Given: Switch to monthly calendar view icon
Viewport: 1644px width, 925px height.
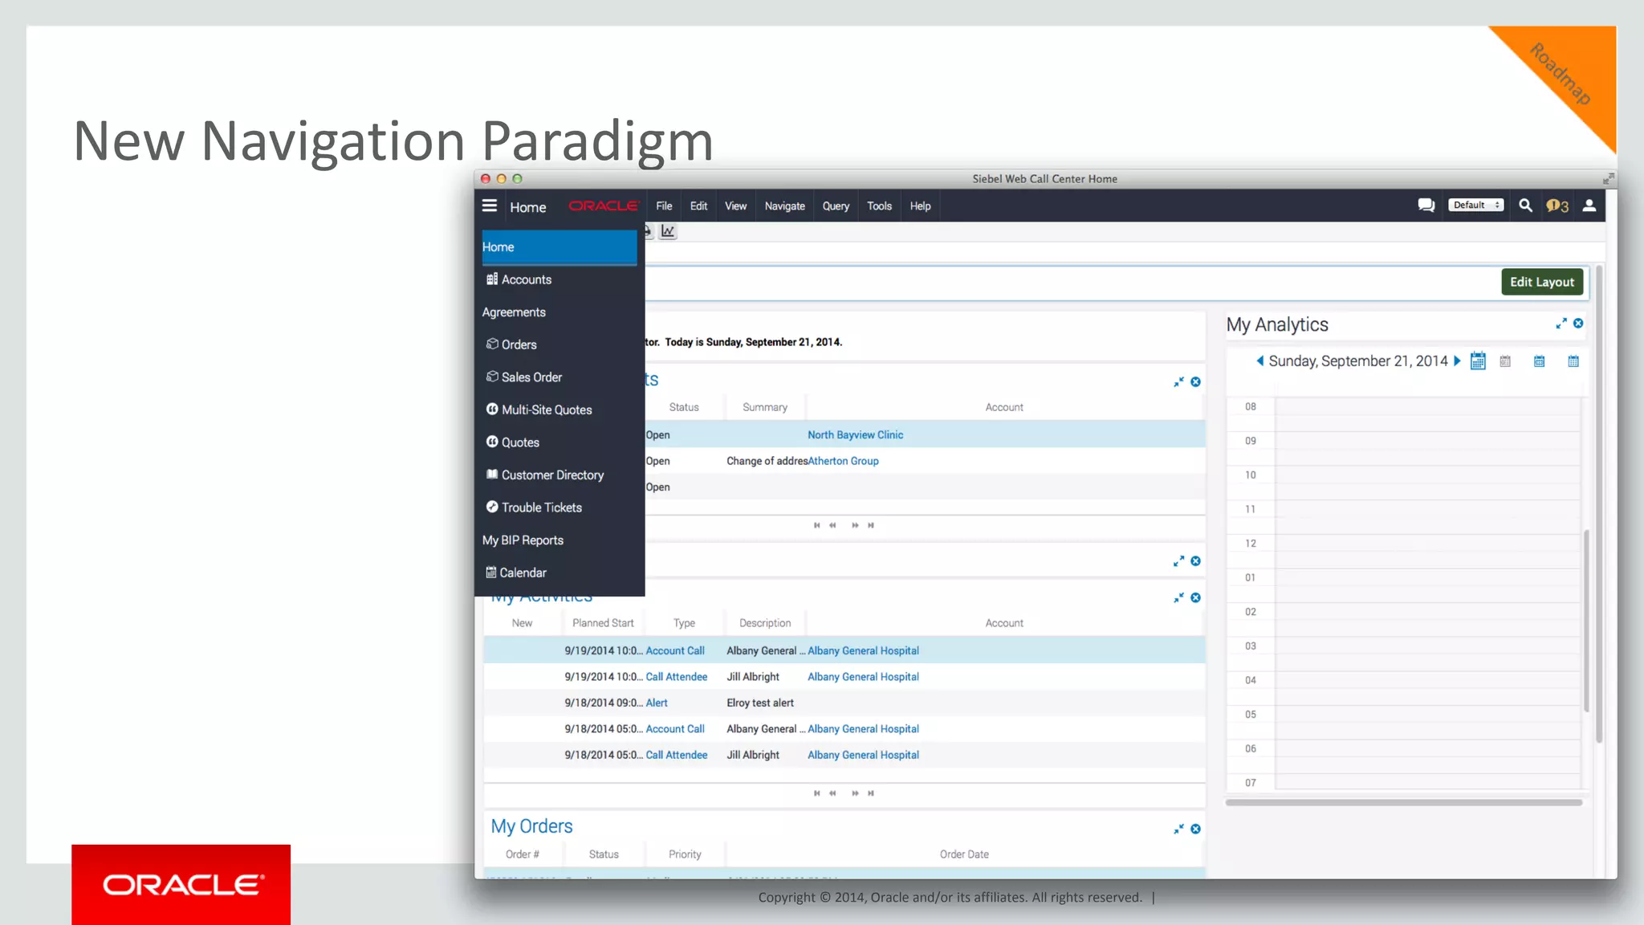Looking at the screenshot, I should click(1573, 361).
